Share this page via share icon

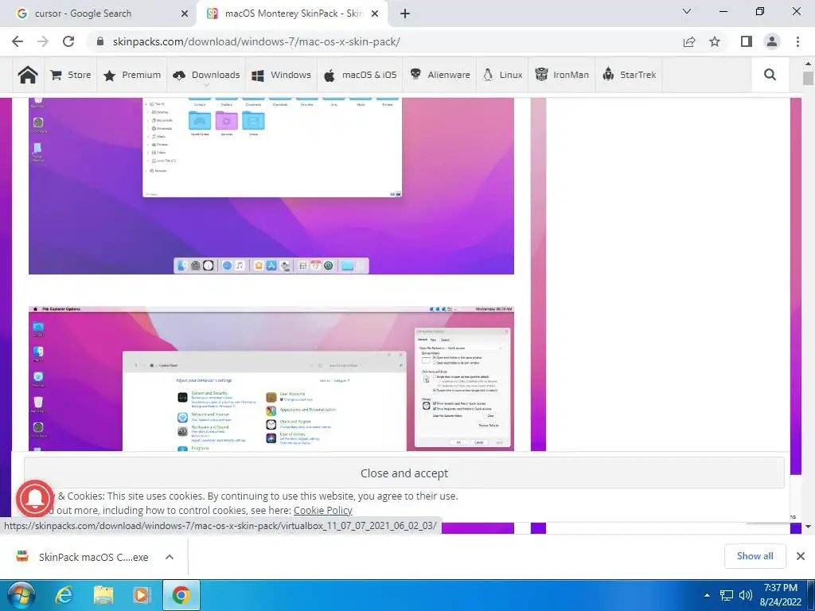(x=689, y=41)
